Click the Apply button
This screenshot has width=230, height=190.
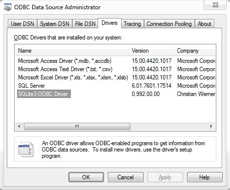point(165,177)
